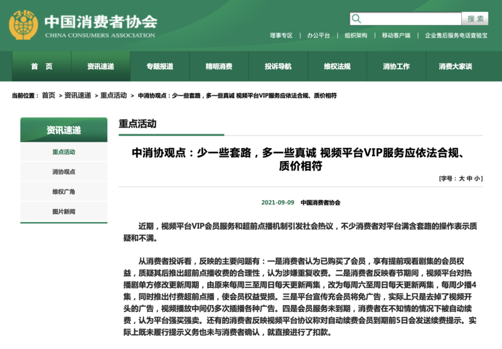Open the 移动客户端 link
502x349 pixels.
pos(396,36)
